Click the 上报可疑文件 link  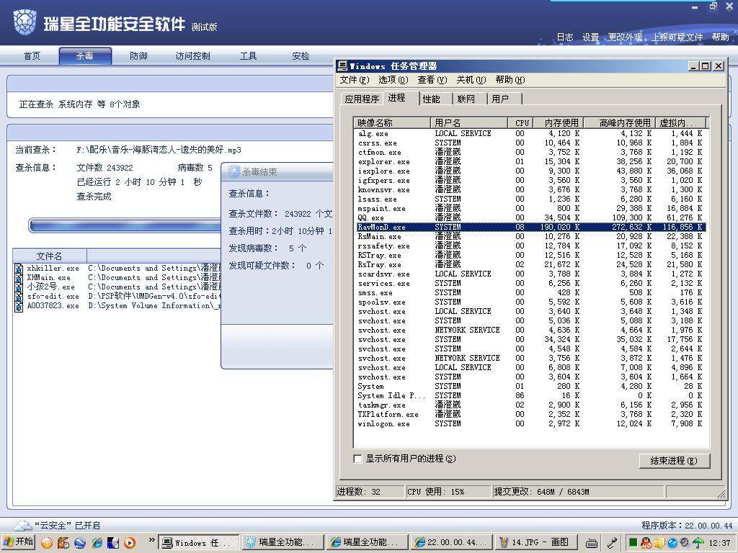point(677,37)
